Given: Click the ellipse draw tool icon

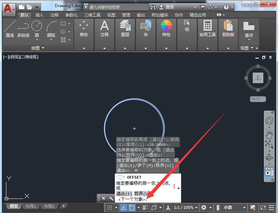Looking at the screenshot, I should click(x=63, y=32).
